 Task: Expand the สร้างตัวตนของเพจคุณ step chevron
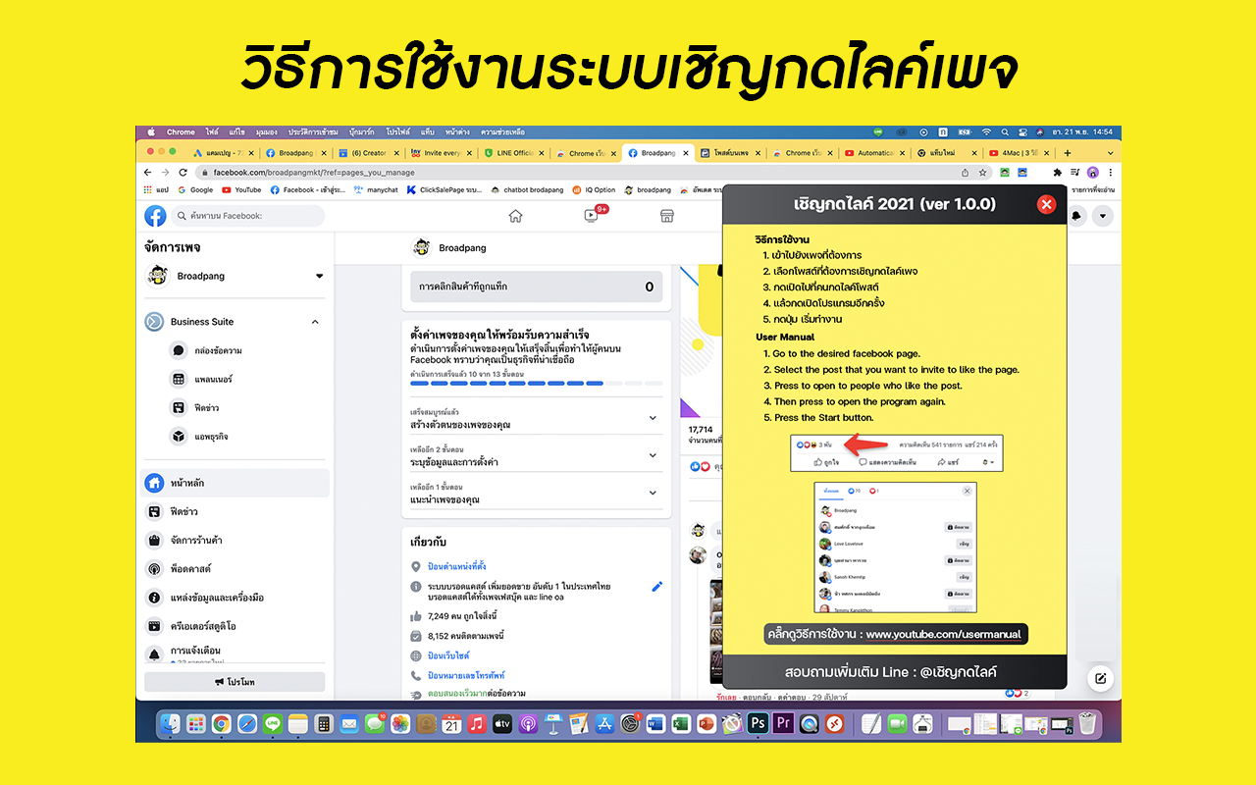[x=653, y=416]
